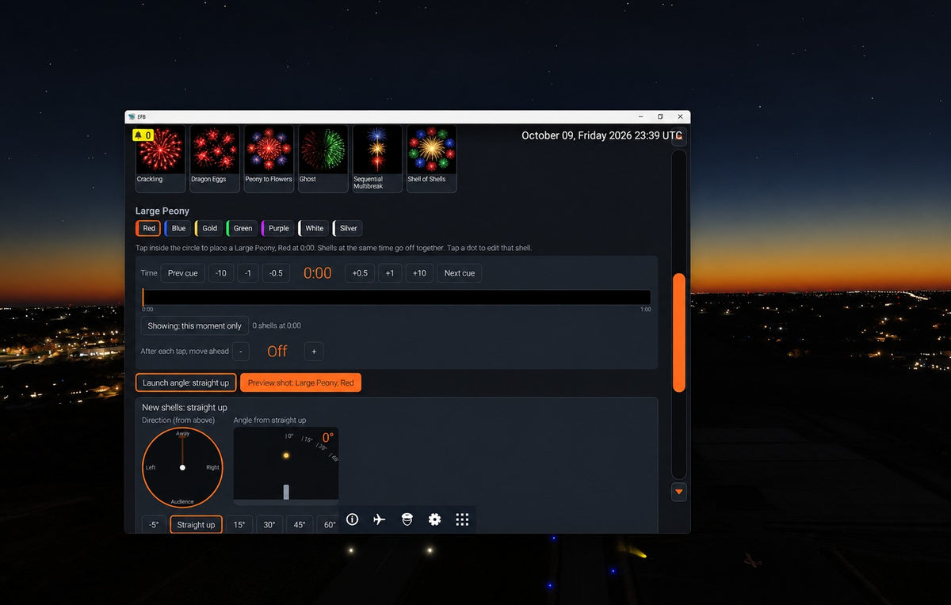The width and height of the screenshot is (951, 605).
Task: Select the Peony to Flowers thumbnail
Action: [269, 158]
